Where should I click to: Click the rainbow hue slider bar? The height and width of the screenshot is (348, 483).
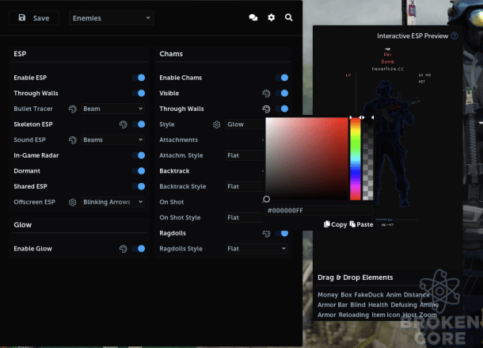point(356,159)
